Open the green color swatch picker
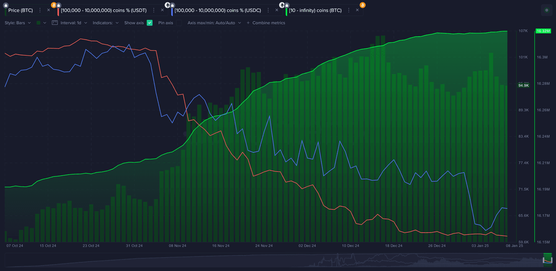Image resolution: width=556 pixels, height=271 pixels. [x=41, y=23]
